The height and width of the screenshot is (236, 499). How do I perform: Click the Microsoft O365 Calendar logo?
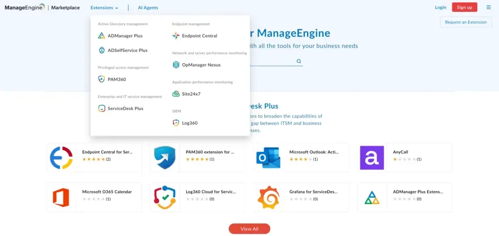(x=61, y=197)
